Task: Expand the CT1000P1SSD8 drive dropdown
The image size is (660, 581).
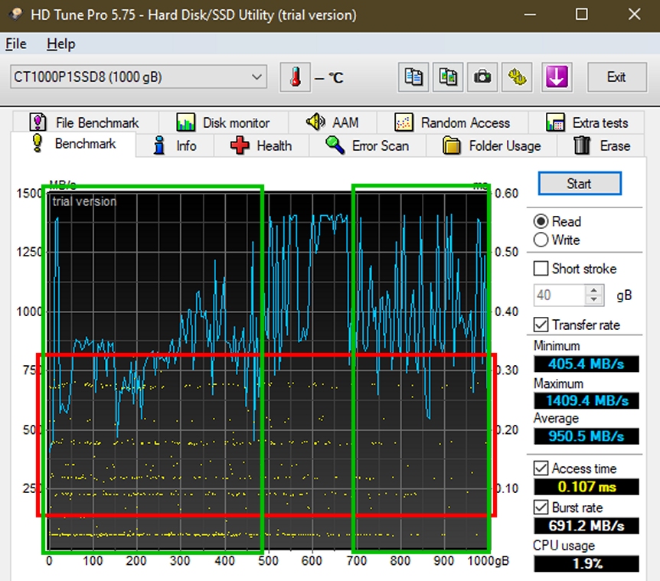Action: tap(139, 77)
